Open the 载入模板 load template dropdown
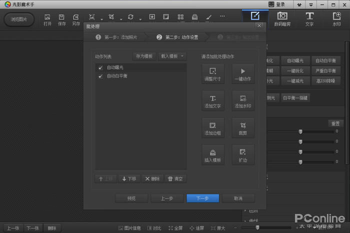Screen dimensions: 350x233 coord(172,56)
